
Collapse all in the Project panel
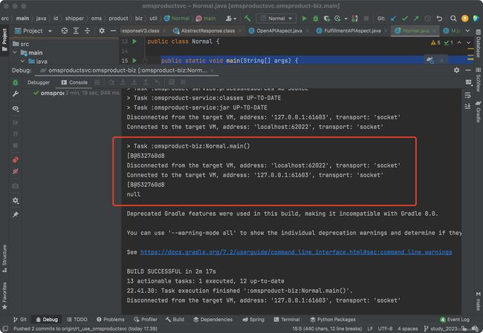[88, 30]
